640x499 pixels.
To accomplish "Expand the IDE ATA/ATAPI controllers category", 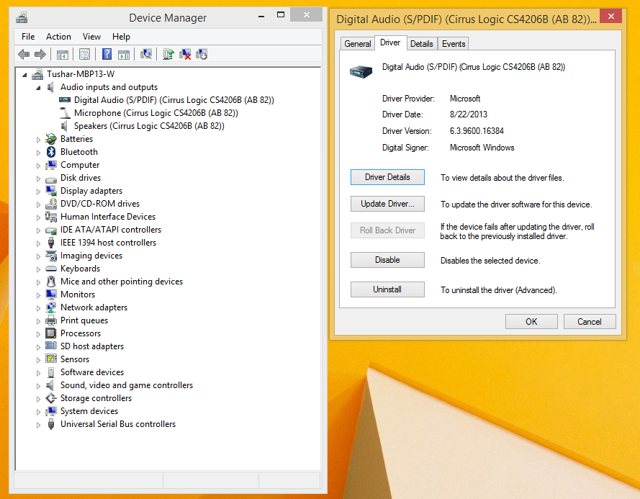I will [38, 230].
